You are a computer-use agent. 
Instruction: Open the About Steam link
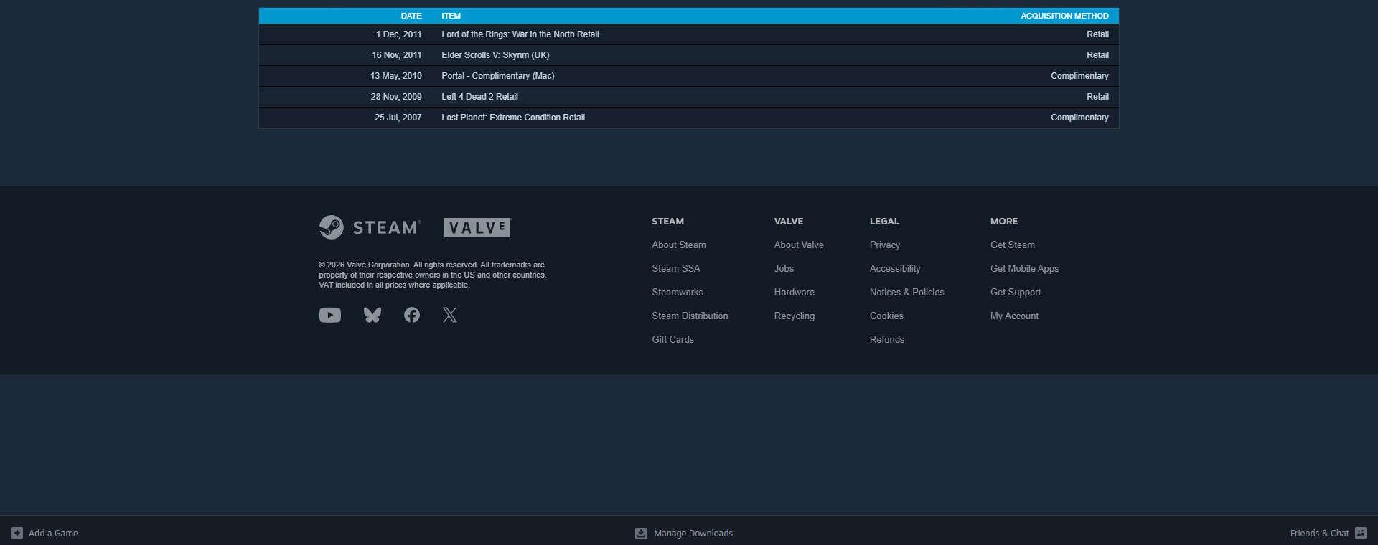[x=679, y=245]
